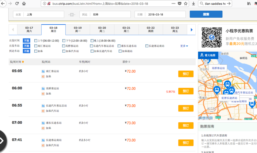Click the 虹桥长途西站 map label
Viewport: 257px width, 153px height.
click(x=229, y=98)
